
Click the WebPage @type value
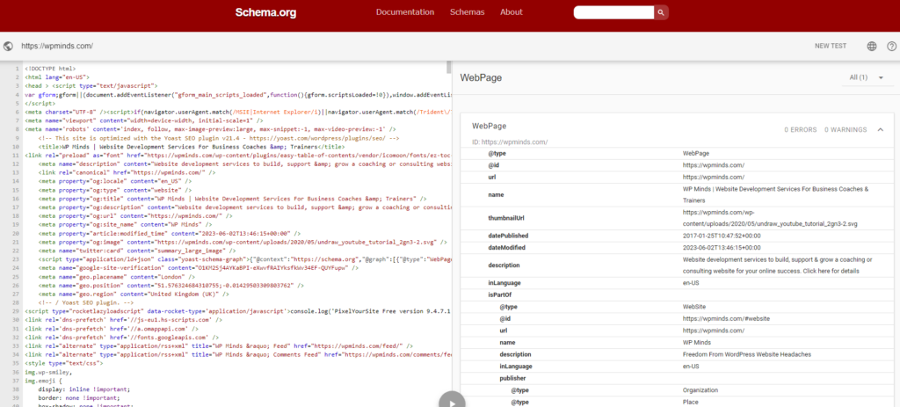tap(696, 154)
